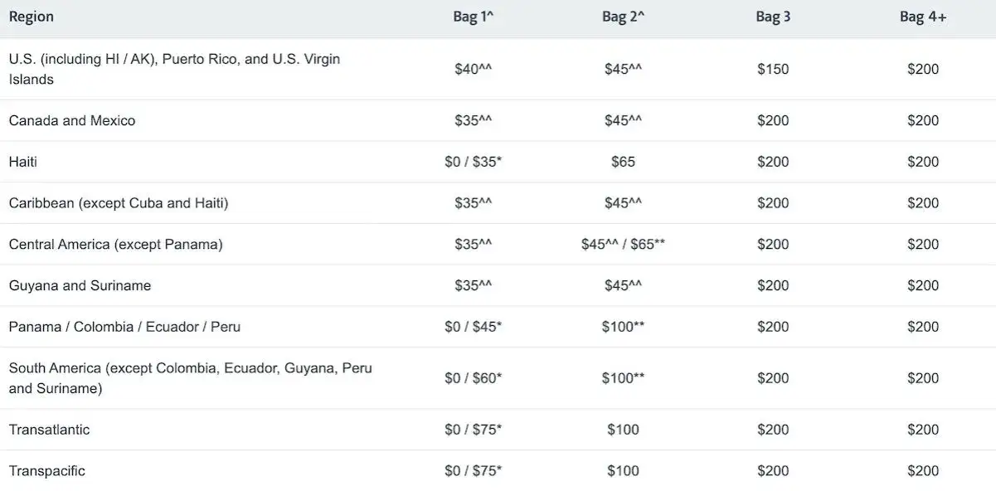Click the Bag 1^ column header
This screenshot has width=996, height=491.
tap(474, 17)
